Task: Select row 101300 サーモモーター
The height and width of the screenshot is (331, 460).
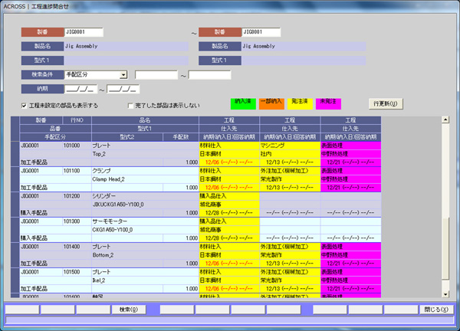Action: click(200, 230)
